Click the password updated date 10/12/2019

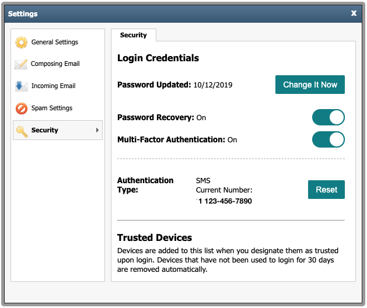(x=213, y=85)
